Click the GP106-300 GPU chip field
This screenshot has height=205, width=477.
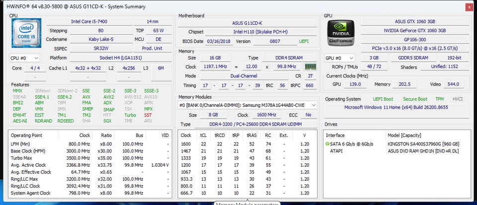pyautogui.click(x=415, y=40)
